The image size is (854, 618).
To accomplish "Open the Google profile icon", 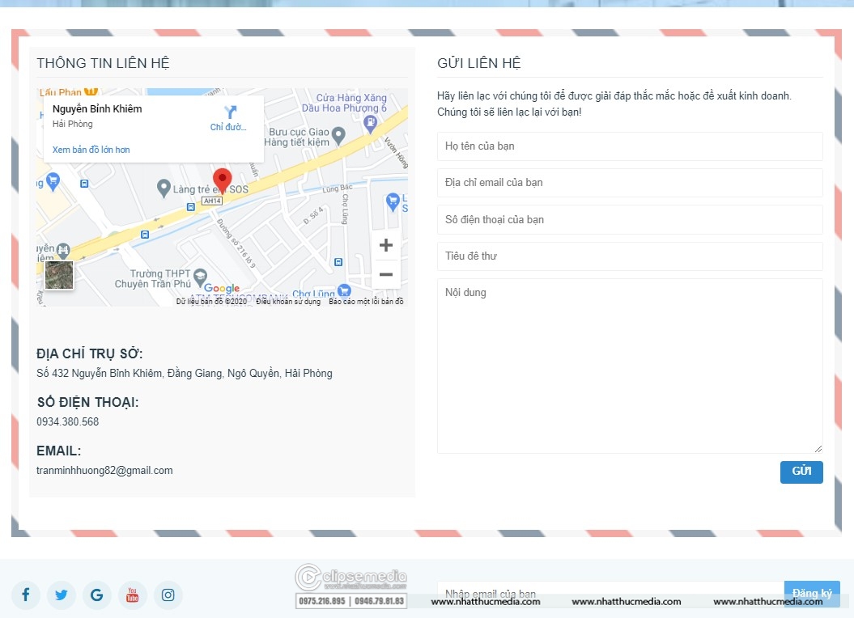I will coord(96,595).
